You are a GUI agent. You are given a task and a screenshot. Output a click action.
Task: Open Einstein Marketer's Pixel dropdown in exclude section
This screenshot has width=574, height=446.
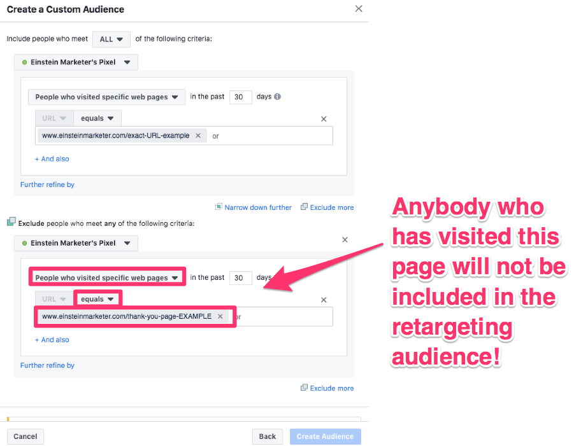76,243
